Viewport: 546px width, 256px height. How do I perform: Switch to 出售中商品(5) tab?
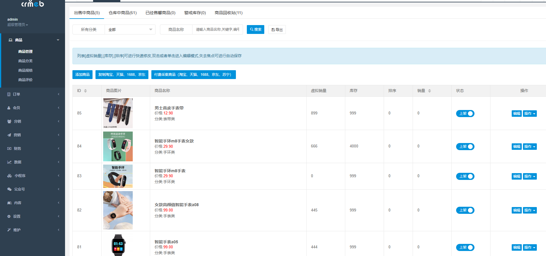coord(87,13)
